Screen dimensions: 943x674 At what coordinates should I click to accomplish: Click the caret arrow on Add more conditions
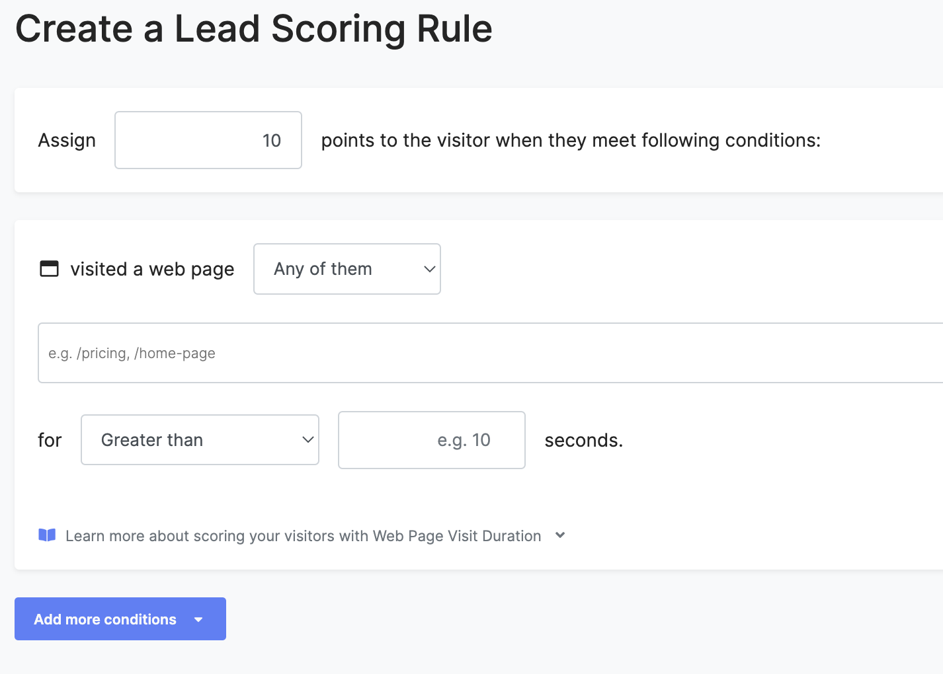click(198, 620)
